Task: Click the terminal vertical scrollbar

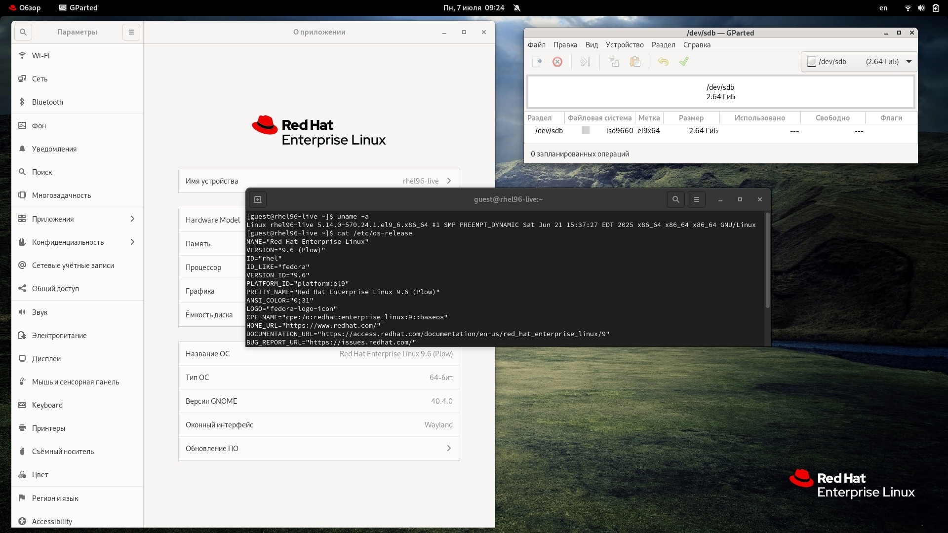Action: [767, 260]
